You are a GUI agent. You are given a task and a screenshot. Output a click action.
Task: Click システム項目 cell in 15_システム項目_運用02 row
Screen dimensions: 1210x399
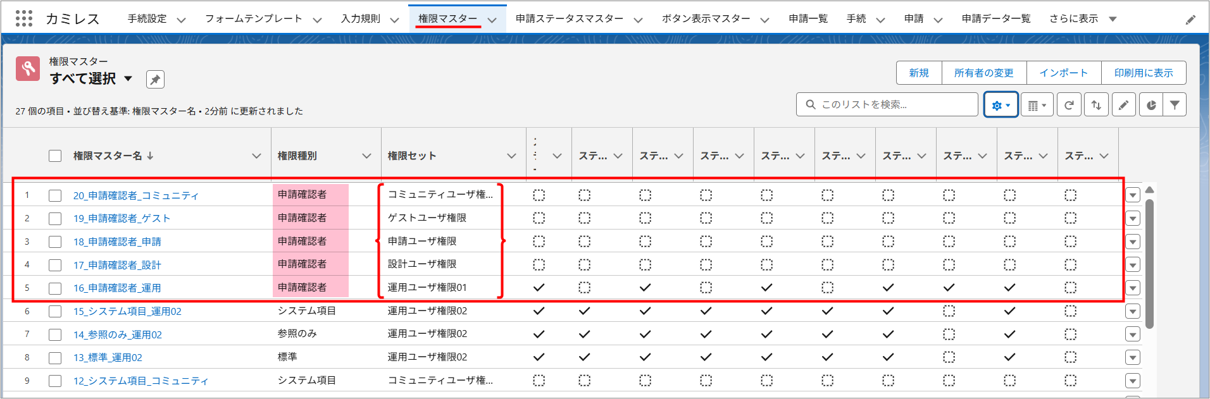[307, 311]
